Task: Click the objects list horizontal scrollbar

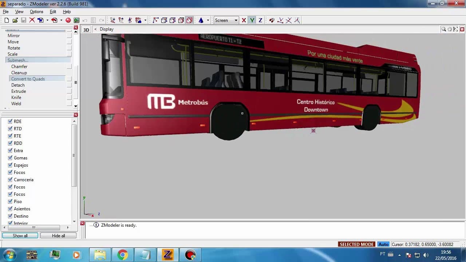Action: coord(33,228)
